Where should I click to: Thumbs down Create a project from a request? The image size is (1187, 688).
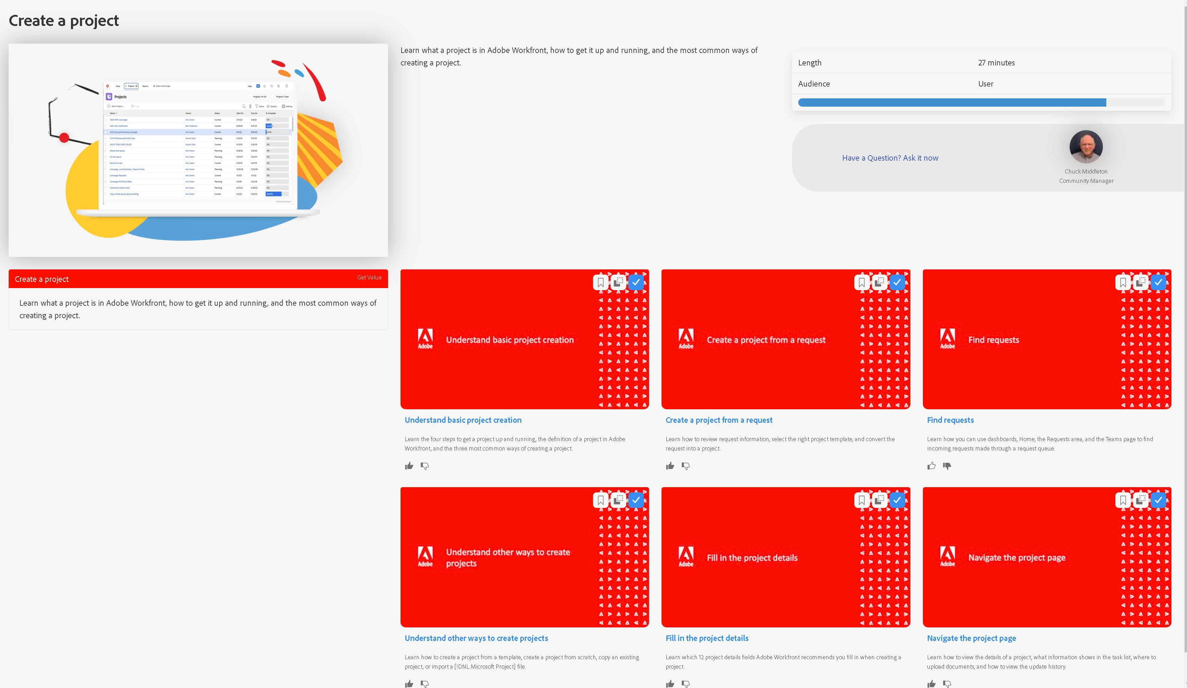point(686,466)
